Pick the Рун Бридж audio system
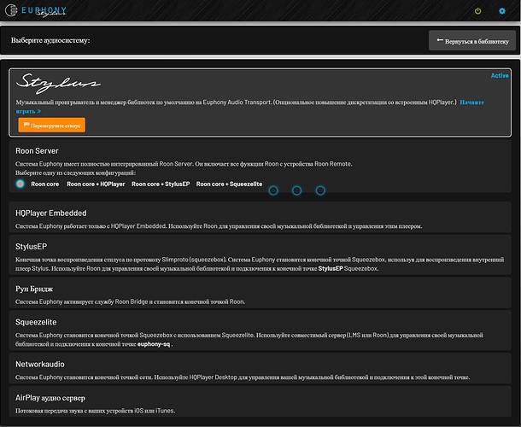 260,293
